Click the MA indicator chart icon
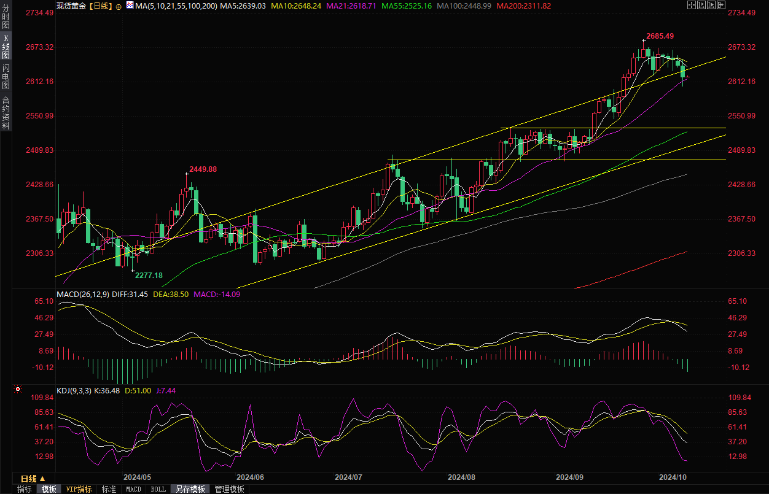 (x=129, y=5)
